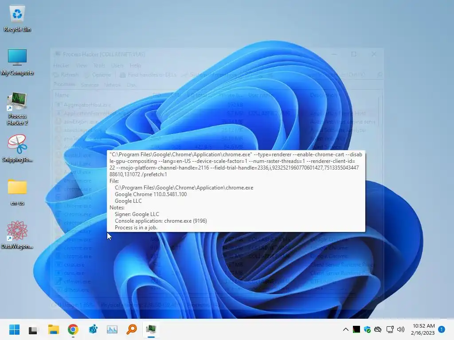Open the Users menu in Process Hacker
This screenshot has width=454, height=340.
coord(117,66)
